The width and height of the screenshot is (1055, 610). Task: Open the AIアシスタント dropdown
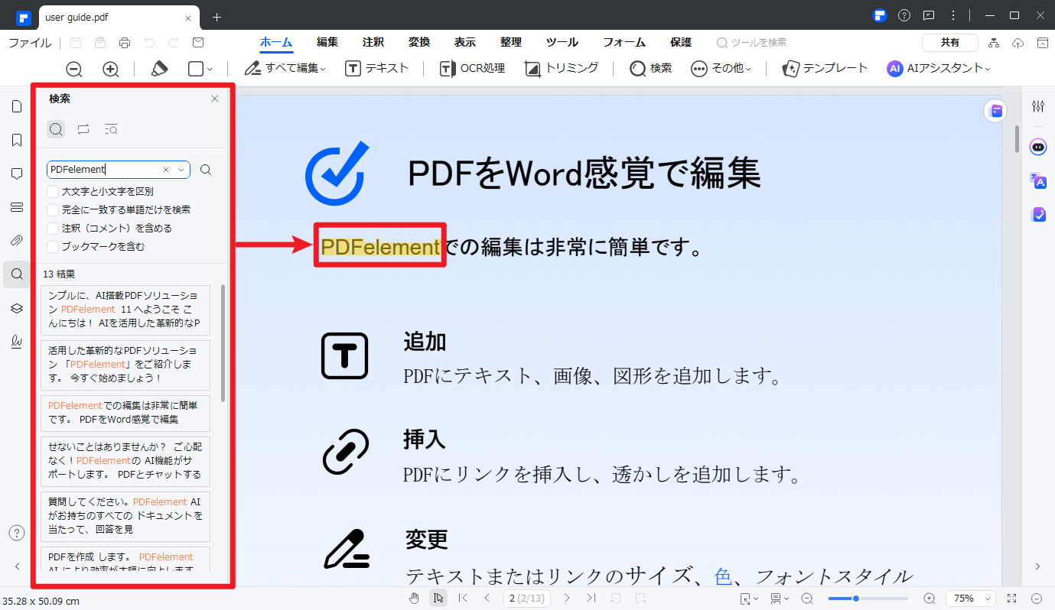(x=938, y=68)
